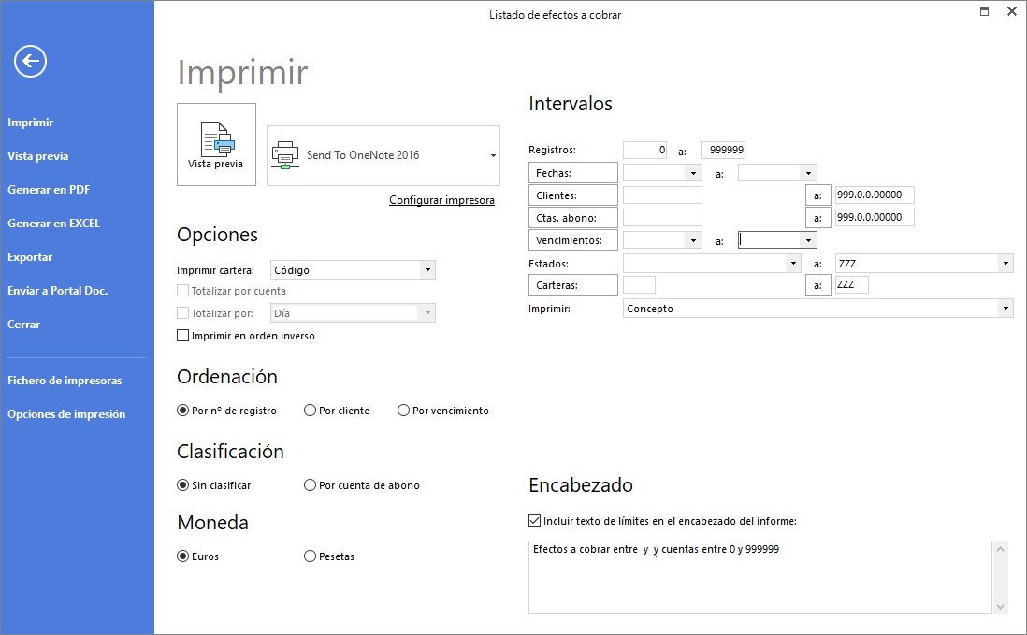Select Imprimir in the left sidebar

tap(31, 123)
